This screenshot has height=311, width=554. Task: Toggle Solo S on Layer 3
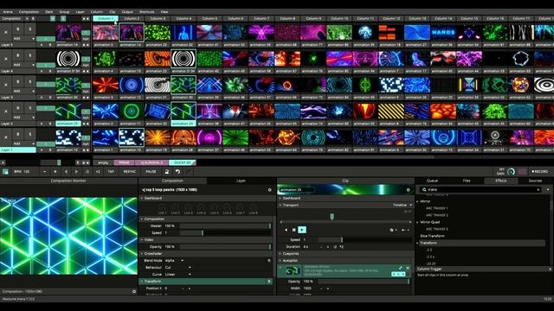point(29,82)
